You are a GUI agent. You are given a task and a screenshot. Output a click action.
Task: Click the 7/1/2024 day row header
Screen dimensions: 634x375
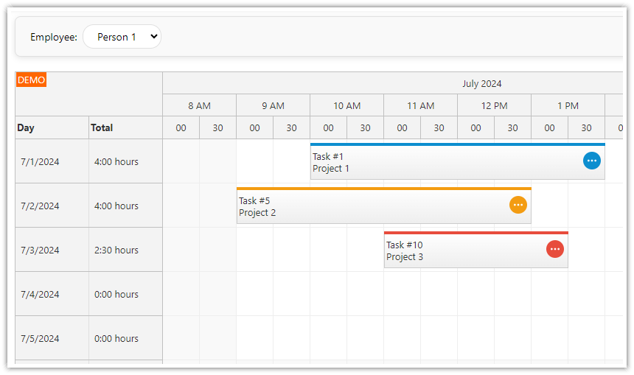click(x=52, y=161)
